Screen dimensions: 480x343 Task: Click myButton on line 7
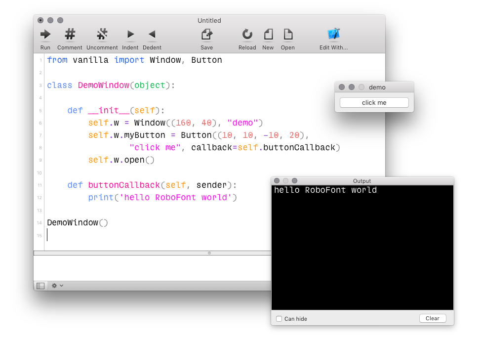pos(145,135)
